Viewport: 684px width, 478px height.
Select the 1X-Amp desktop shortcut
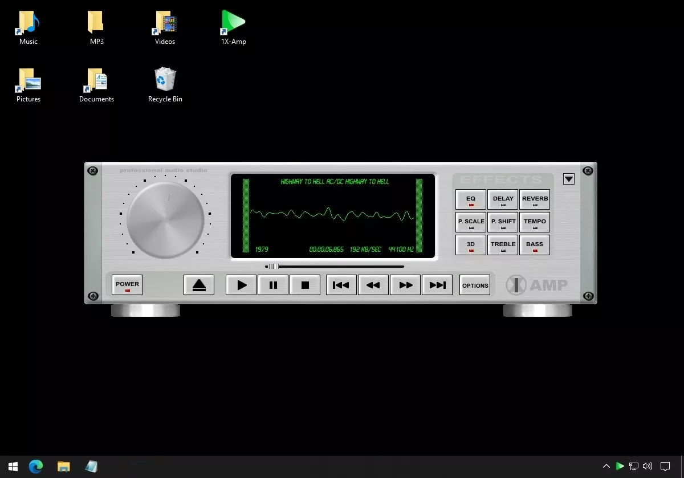233,27
